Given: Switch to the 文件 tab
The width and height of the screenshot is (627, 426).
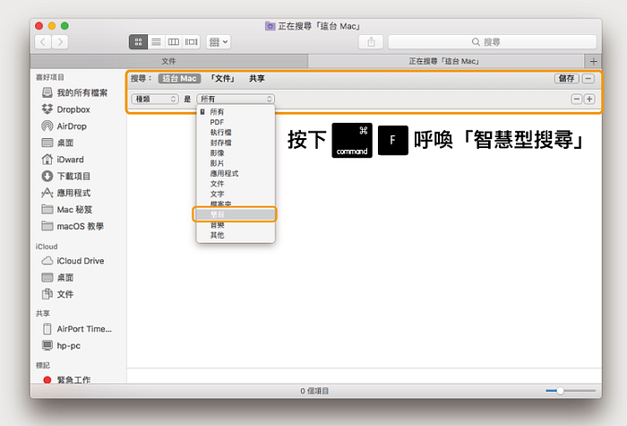Looking at the screenshot, I should pyautogui.click(x=168, y=61).
